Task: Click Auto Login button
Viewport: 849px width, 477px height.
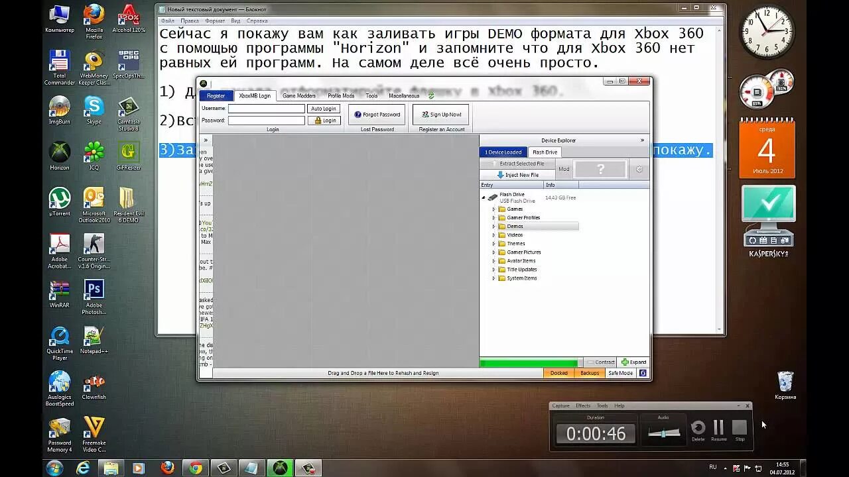Action: click(324, 109)
